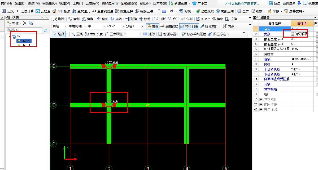Focus 搜索构件 search input field
318x170 pixels.
click(24, 30)
